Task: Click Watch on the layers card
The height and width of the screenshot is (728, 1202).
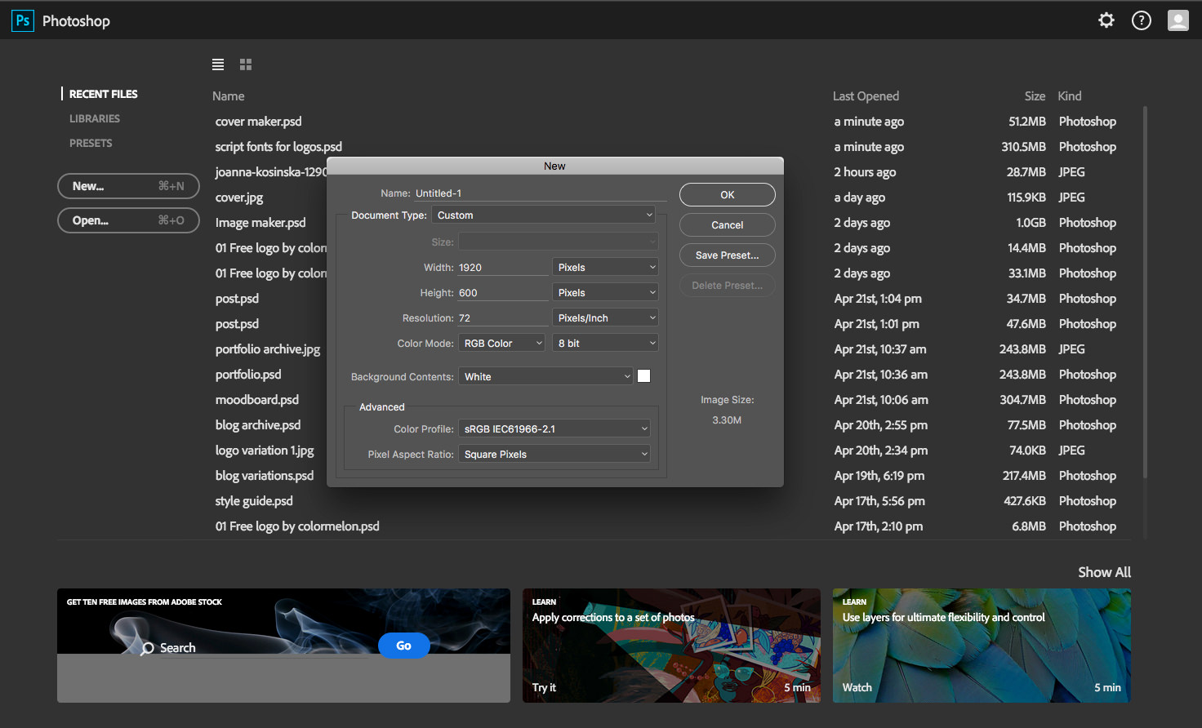Action: point(857,687)
